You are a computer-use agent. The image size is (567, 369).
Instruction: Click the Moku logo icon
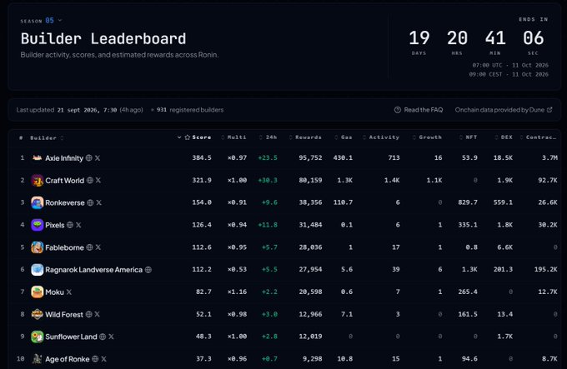(x=37, y=292)
